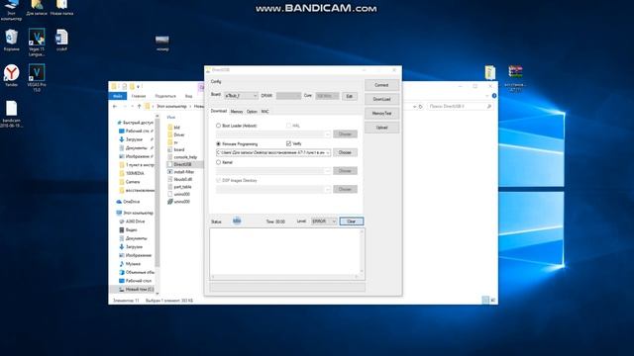The image size is (634, 356).
Task: Open the Новая папка desktop folder
Action: point(61,8)
